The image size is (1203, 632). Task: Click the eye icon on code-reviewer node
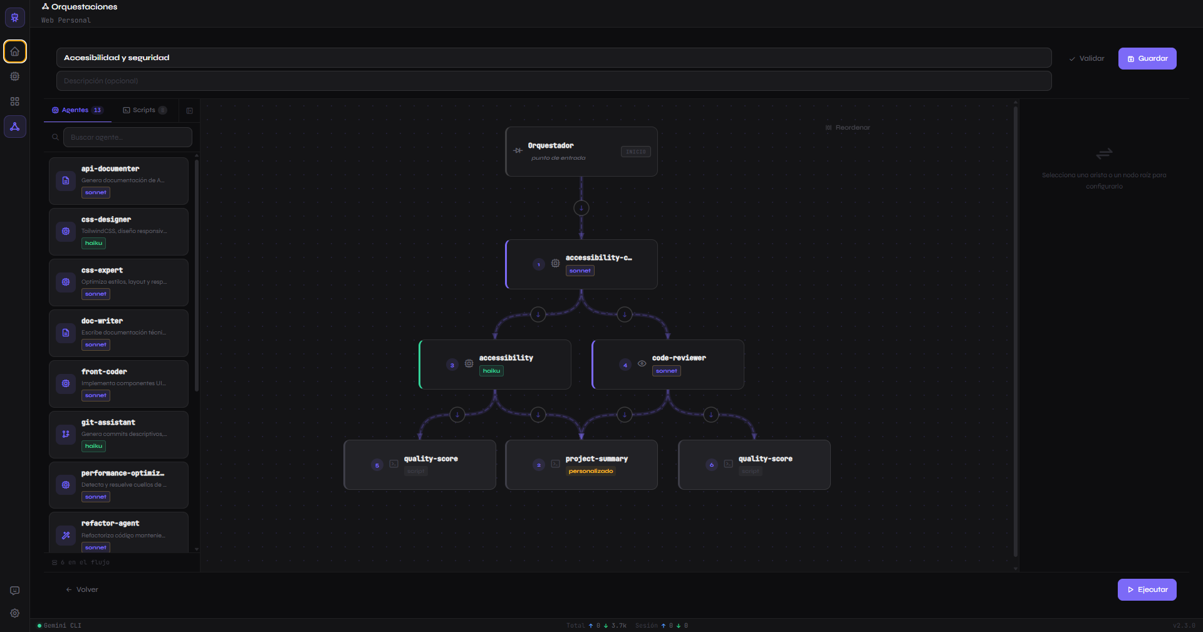coord(642,363)
